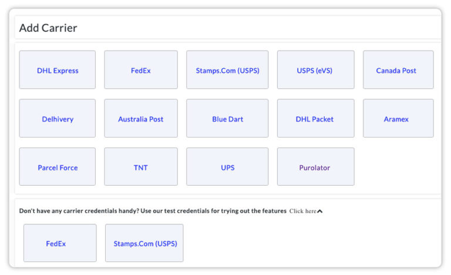Select the Aramex carrier tile
The width and height of the screenshot is (451, 275).
(x=398, y=119)
